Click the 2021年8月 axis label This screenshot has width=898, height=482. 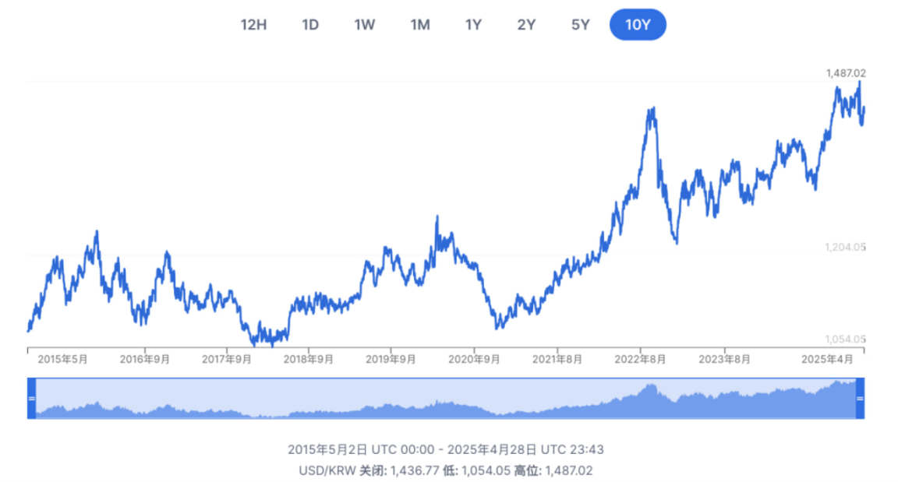tap(557, 359)
